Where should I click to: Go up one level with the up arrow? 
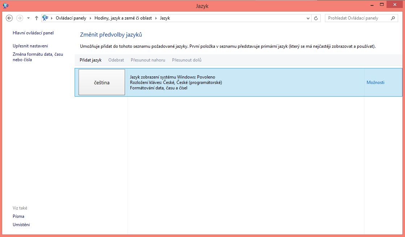pos(36,18)
